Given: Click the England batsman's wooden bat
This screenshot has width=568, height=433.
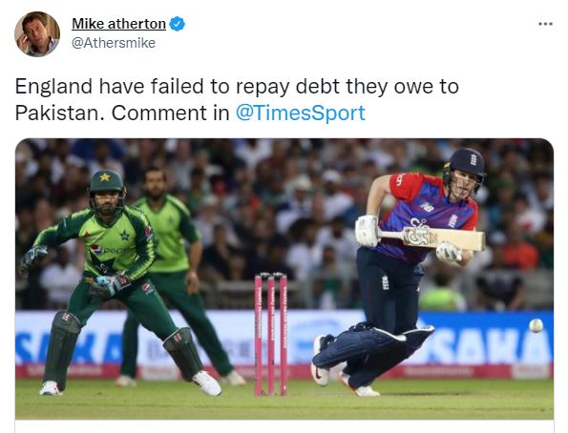Looking at the screenshot, I should click(432, 239).
